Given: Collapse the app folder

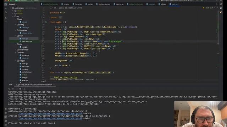Looking at the screenshot, I should pyautogui.click(x=15, y=19).
